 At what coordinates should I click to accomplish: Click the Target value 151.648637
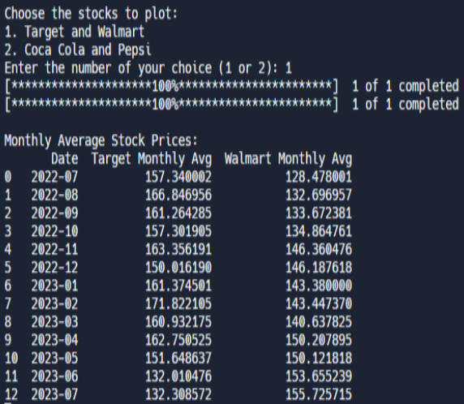click(x=178, y=358)
